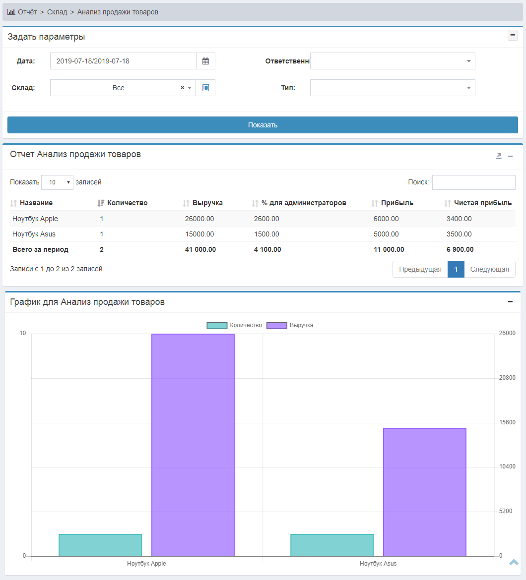Collapse the Задать параметры panel
The image size is (526, 580).
(x=513, y=35)
